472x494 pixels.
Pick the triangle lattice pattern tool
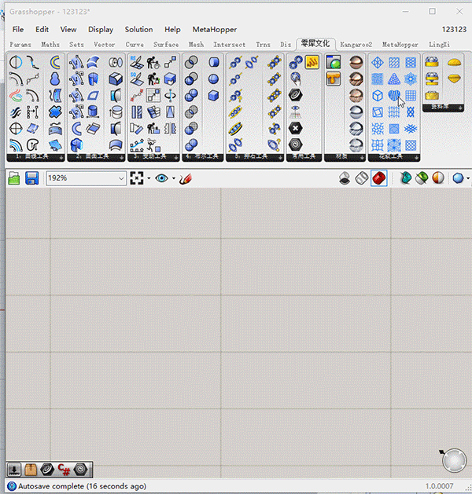click(394, 79)
